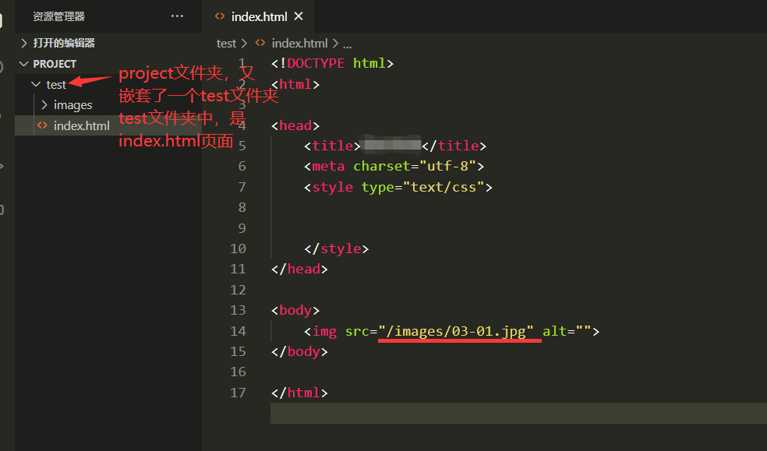Click line number 17 in the gutter
The image size is (767, 451).
(x=238, y=393)
